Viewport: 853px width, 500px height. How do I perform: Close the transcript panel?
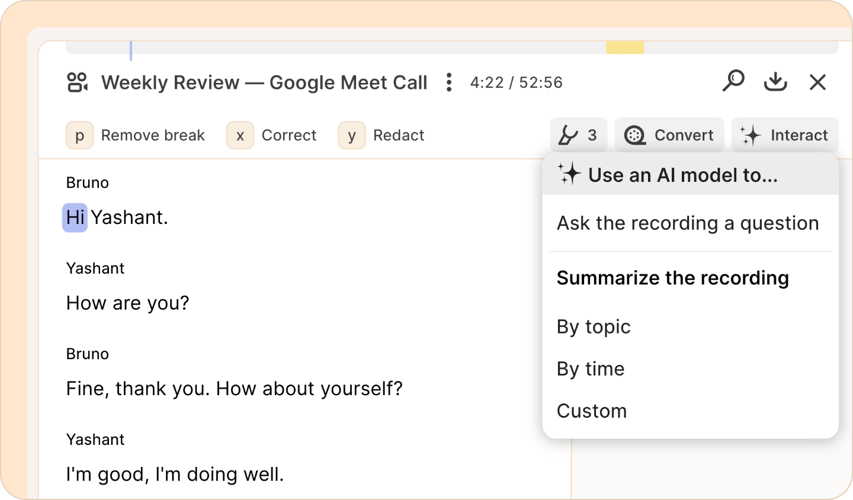pos(818,82)
